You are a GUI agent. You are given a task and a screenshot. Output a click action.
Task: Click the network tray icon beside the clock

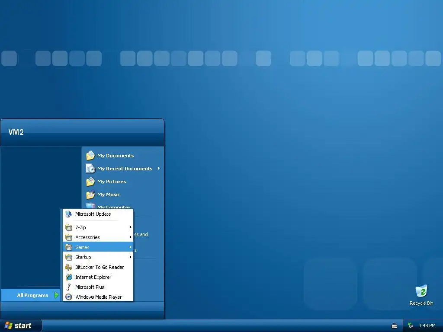(x=411, y=326)
